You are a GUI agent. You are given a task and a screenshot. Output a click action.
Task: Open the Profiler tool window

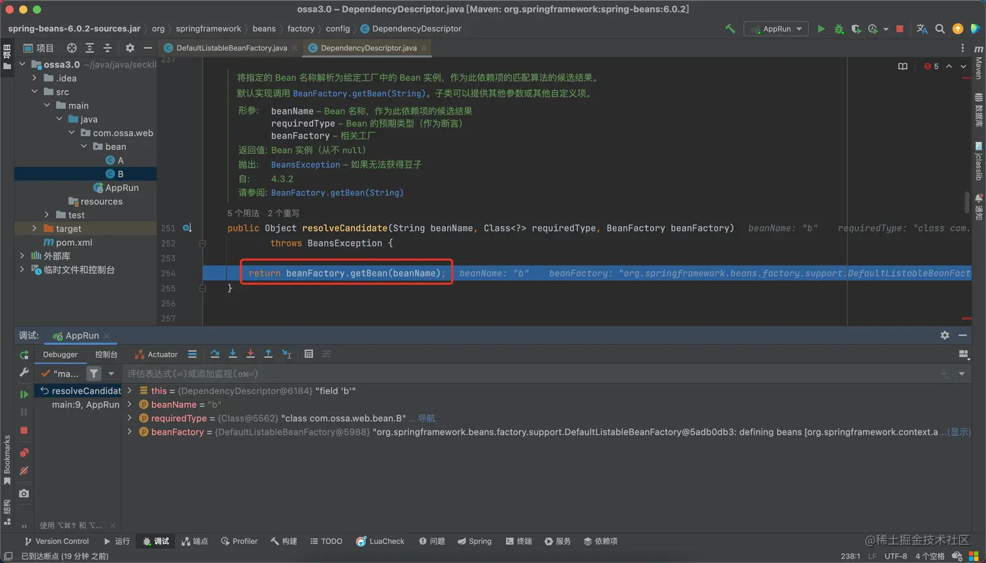239,541
